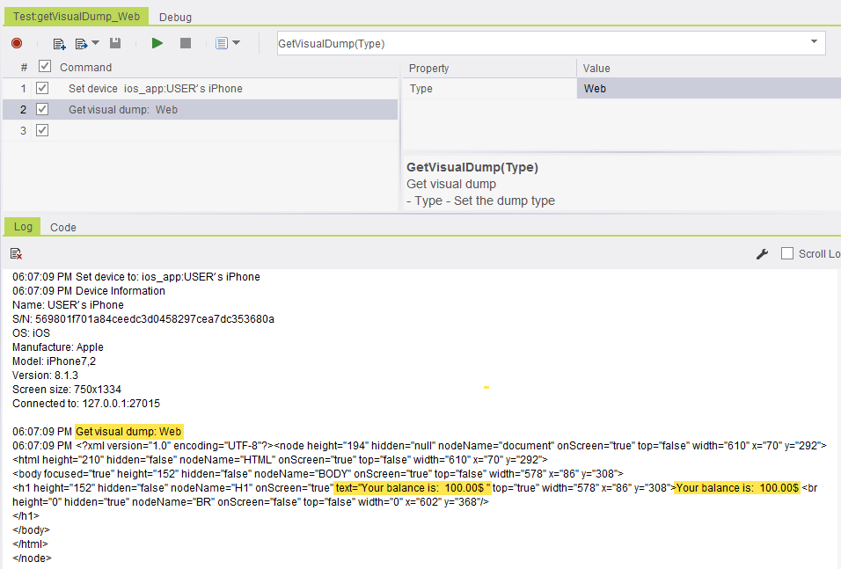Viewport: 841px width, 569px height.
Task: Select the Test:getVisualDump_Web tab
Action: [x=77, y=16]
